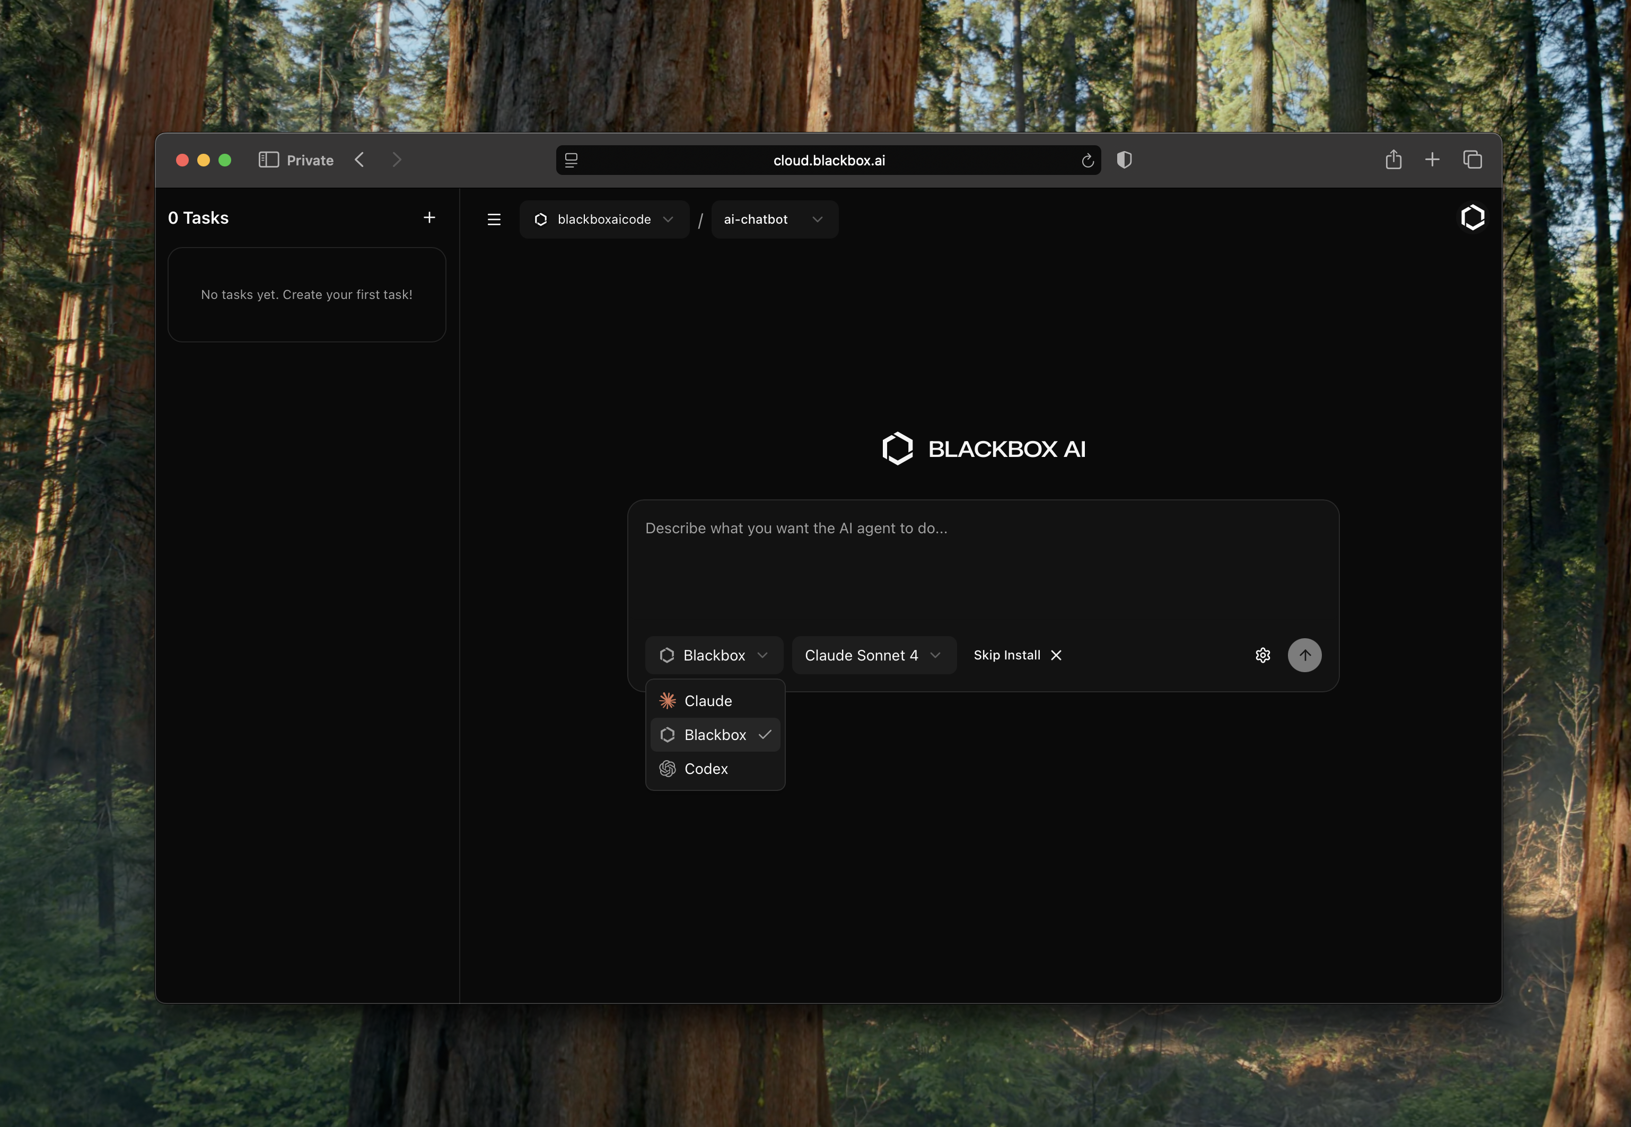
Task: Open agent settings gear icon
Action: pyautogui.click(x=1262, y=655)
